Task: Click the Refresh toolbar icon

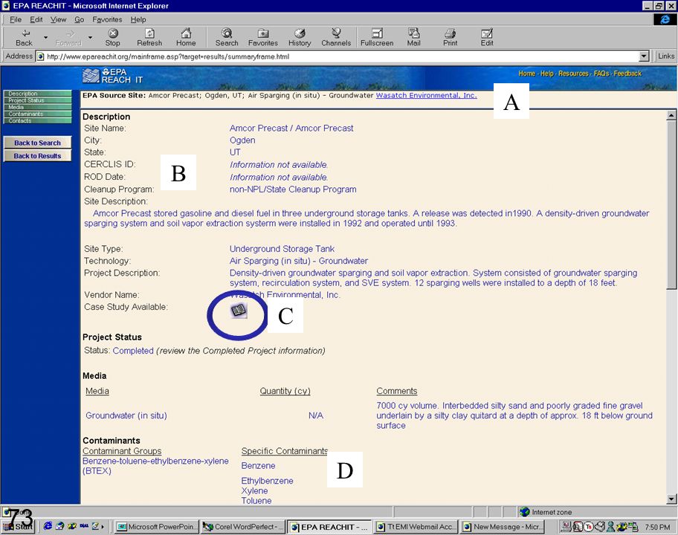Action: pyautogui.click(x=149, y=38)
